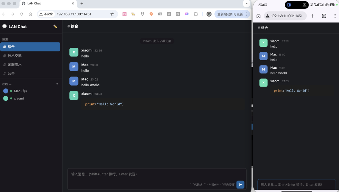
Task: Click the browser back arrow
Action: pos(4,14)
